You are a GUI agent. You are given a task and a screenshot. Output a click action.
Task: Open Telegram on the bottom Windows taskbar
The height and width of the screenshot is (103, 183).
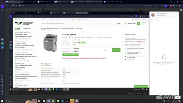point(63,101)
